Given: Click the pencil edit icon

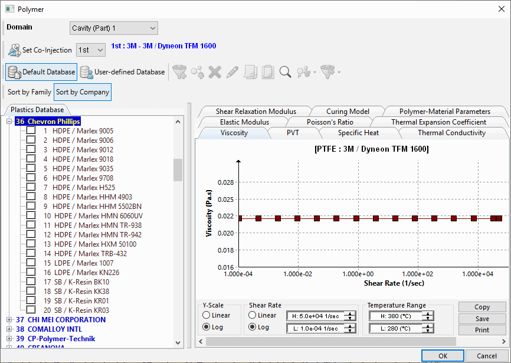Looking at the screenshot, I should (232, 72).
